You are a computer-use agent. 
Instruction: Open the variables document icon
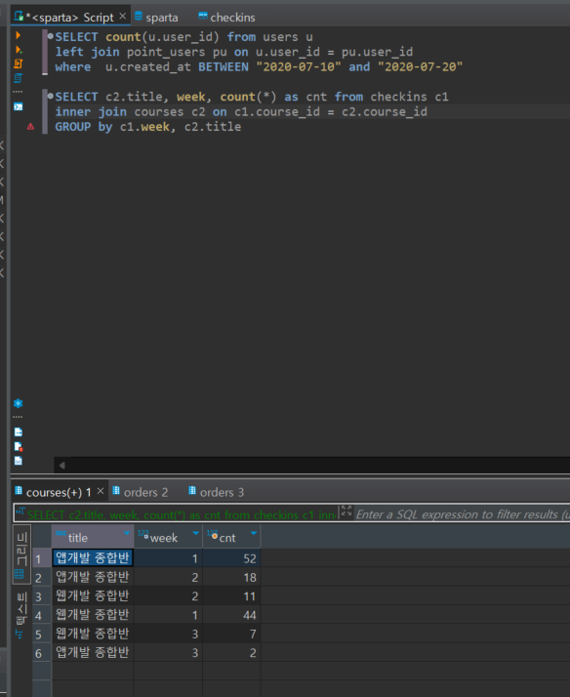(x=19, y=461)
